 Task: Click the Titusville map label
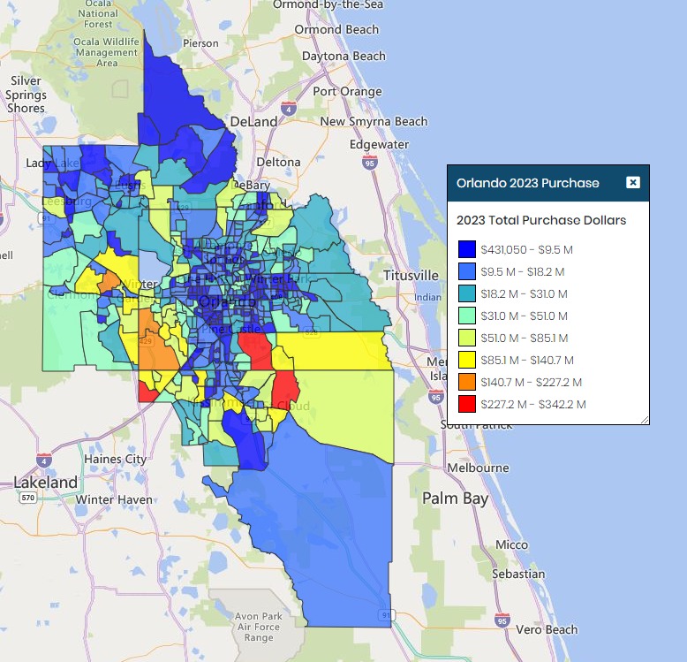[x=411, y=276]
